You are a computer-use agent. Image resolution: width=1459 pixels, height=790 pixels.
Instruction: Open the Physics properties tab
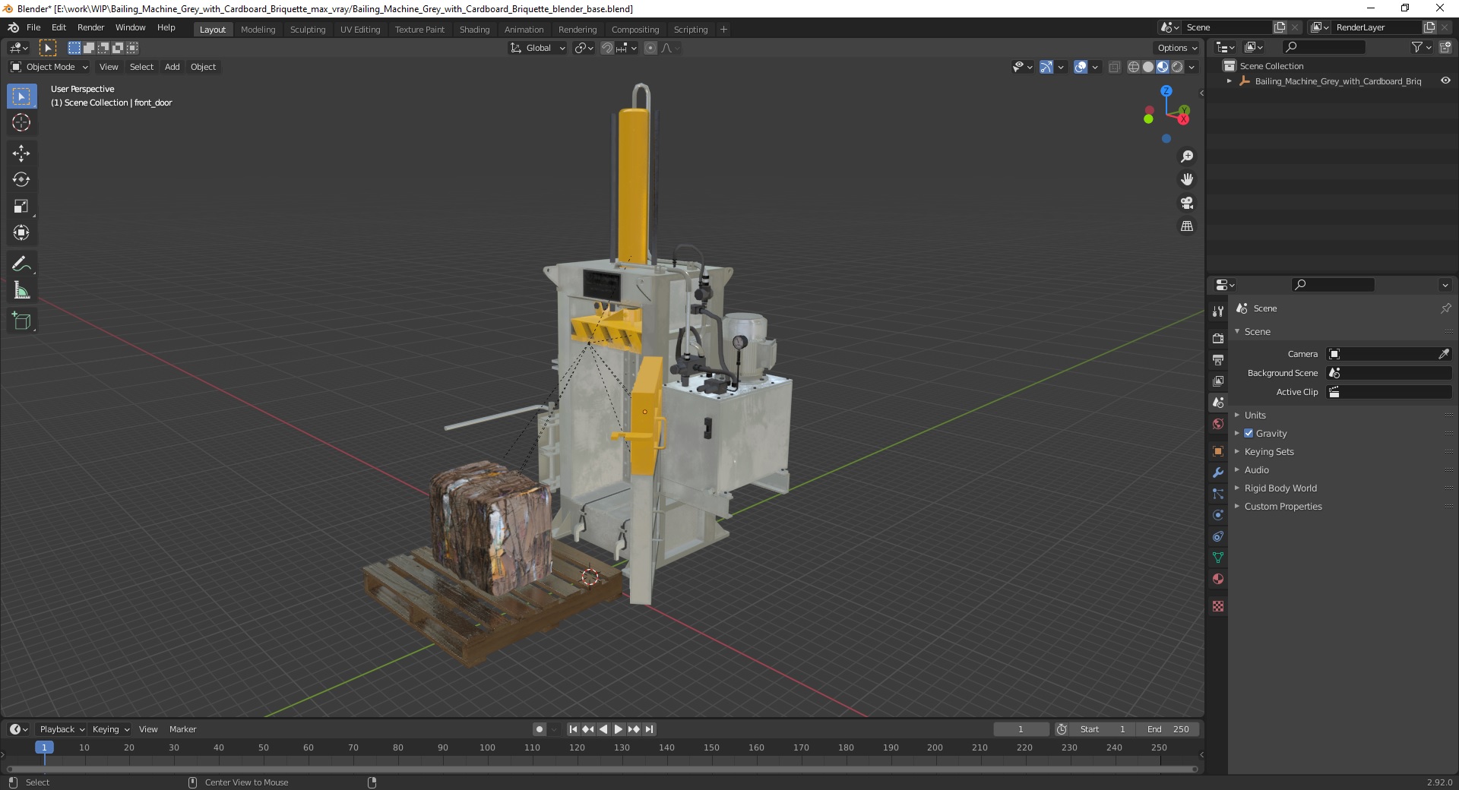1218,515
